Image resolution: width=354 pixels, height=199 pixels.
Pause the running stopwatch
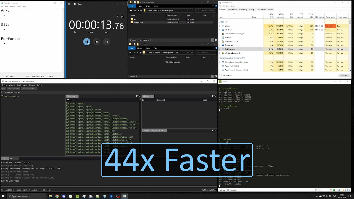tap(87, 42)
